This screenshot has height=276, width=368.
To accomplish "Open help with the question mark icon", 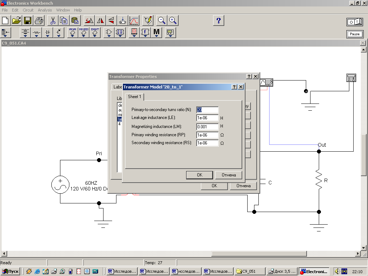I will [218, 20].
